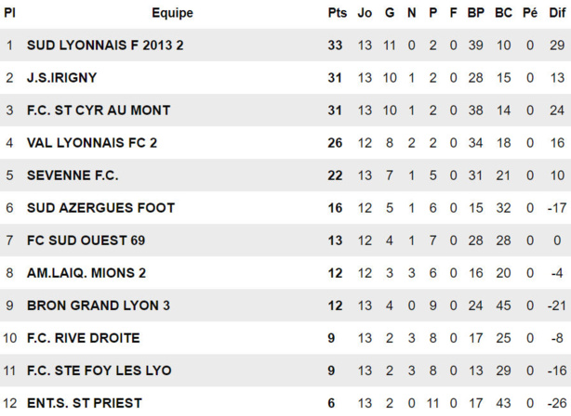Screen dimensions: 571x416
Task: Click on SEVENNE F.C. team name
Action: tap(73, 175)
